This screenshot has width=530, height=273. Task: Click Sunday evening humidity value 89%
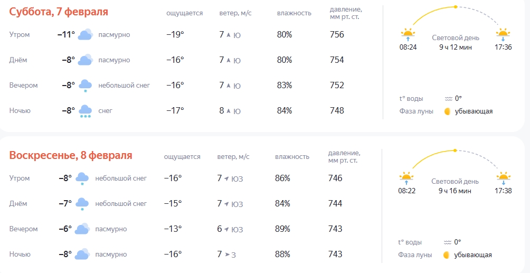click(282, 229)
